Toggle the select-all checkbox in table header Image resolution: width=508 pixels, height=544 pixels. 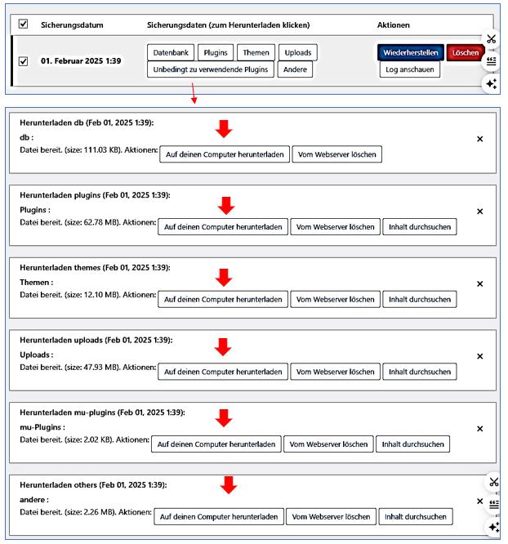click(x=23, y=25)
